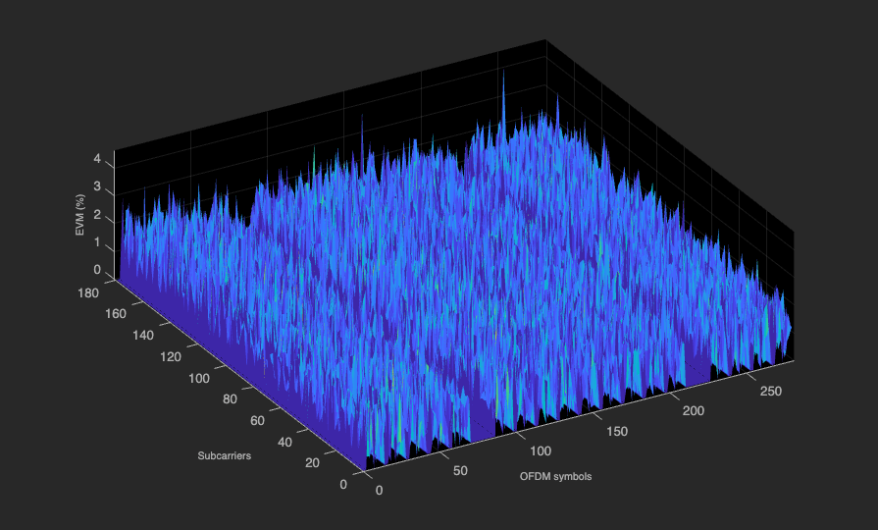Click the OFDM symbols tick '250'

pyautogui.click(x=771, y=392)
